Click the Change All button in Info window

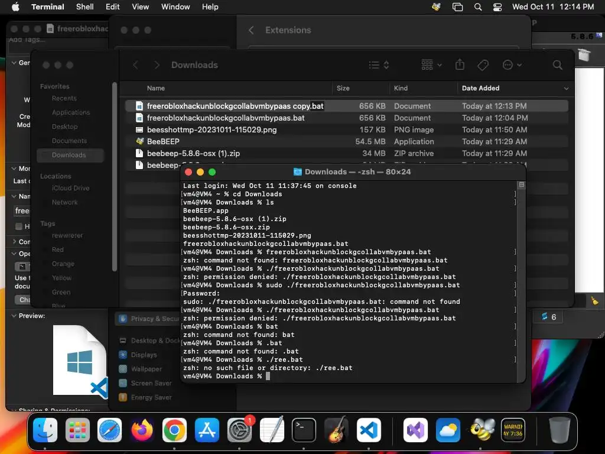point(23,300)
